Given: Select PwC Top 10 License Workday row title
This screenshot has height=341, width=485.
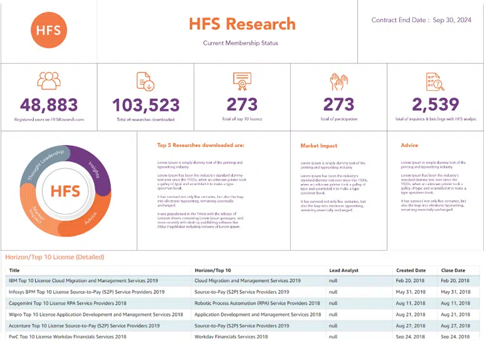Looking at the screenshot, I should [68, 337].
